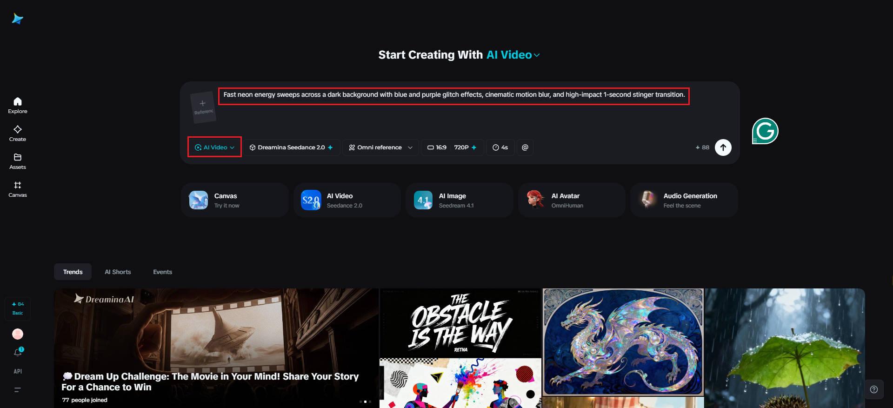Screen dimensions: 893x408
Task: Click the Audio Generation microphone icon
Action: [x=647, y=200]
